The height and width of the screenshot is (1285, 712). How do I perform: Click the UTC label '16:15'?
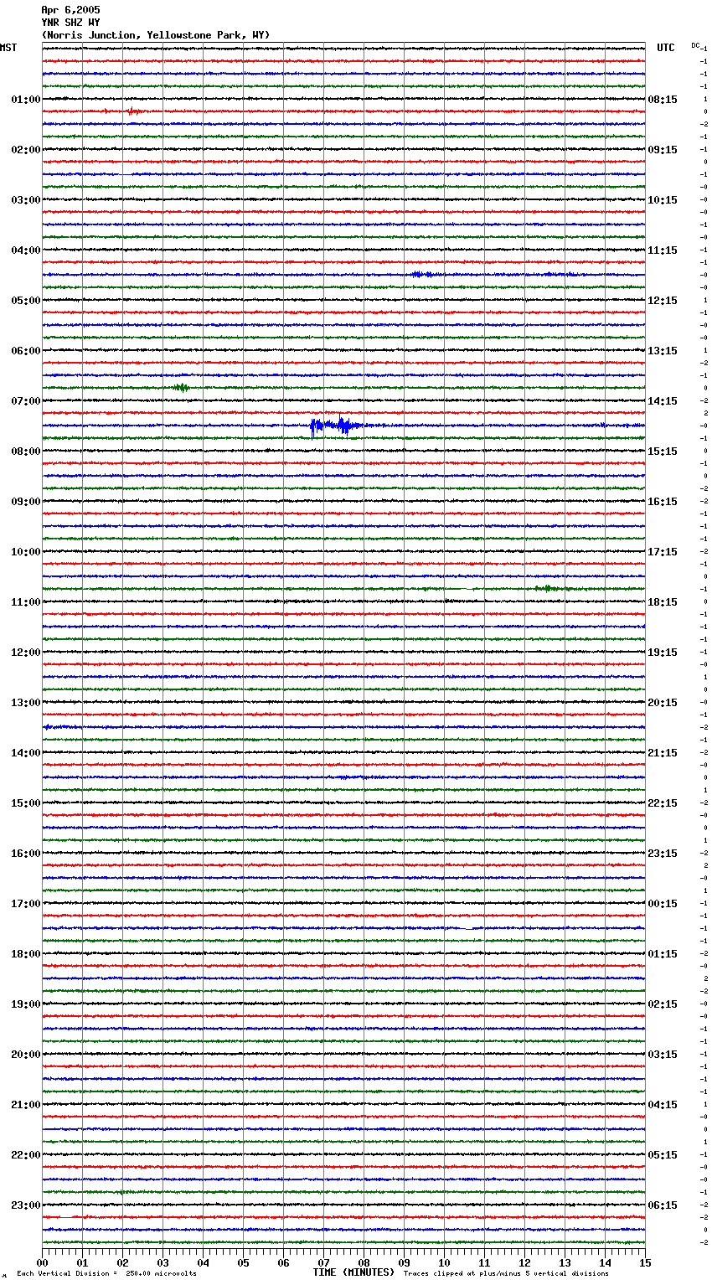663,502
